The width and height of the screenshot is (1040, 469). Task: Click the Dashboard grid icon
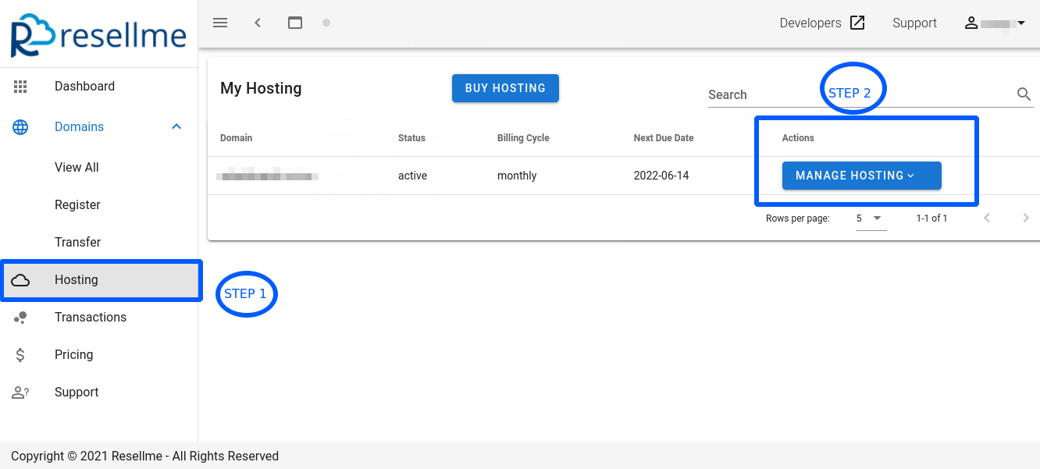pyautogui.click(x=20, y=87)
